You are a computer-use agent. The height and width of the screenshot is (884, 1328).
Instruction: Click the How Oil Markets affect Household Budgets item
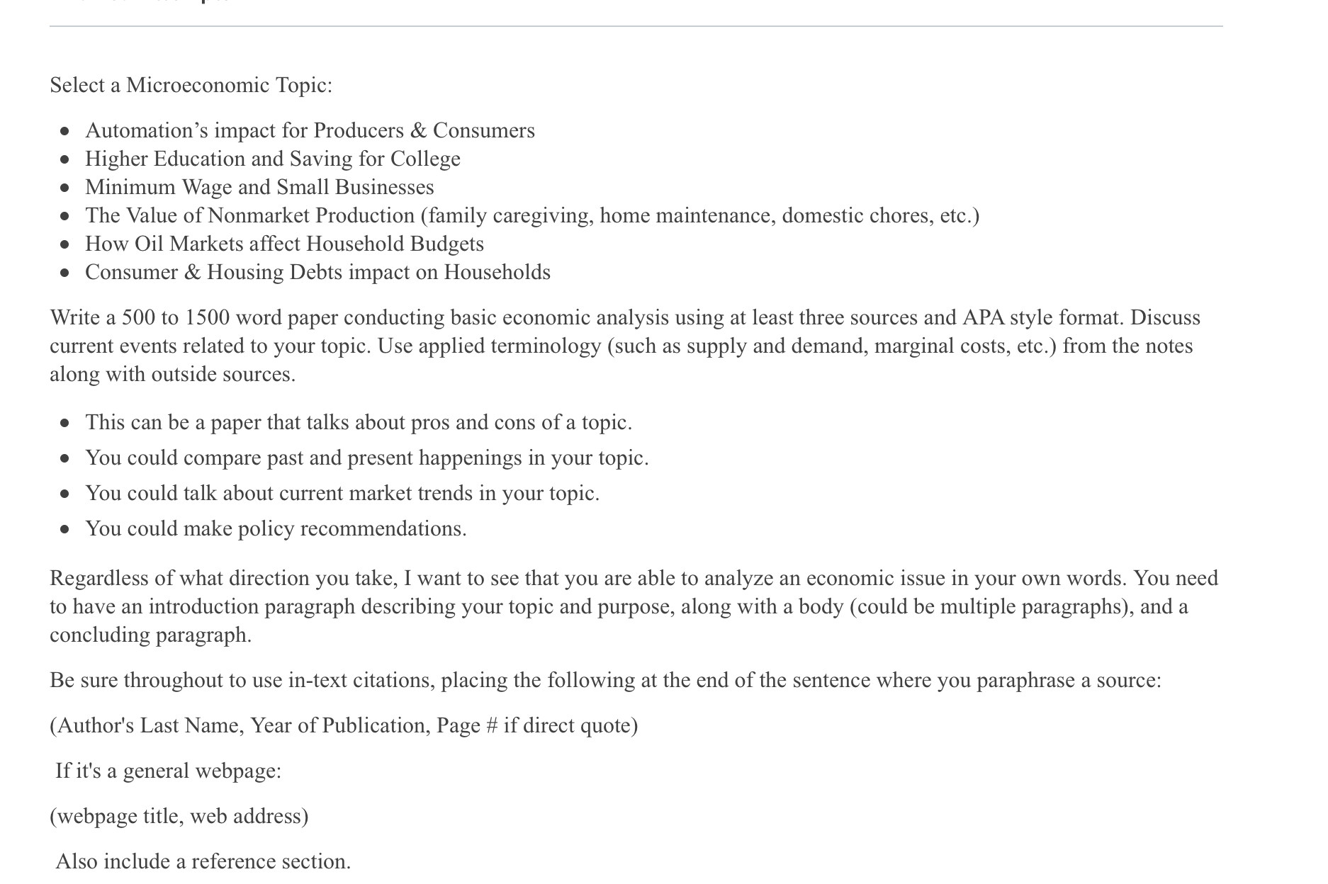click(x=284, y=244)
